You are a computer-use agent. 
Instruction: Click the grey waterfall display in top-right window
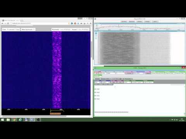point(135,48)
